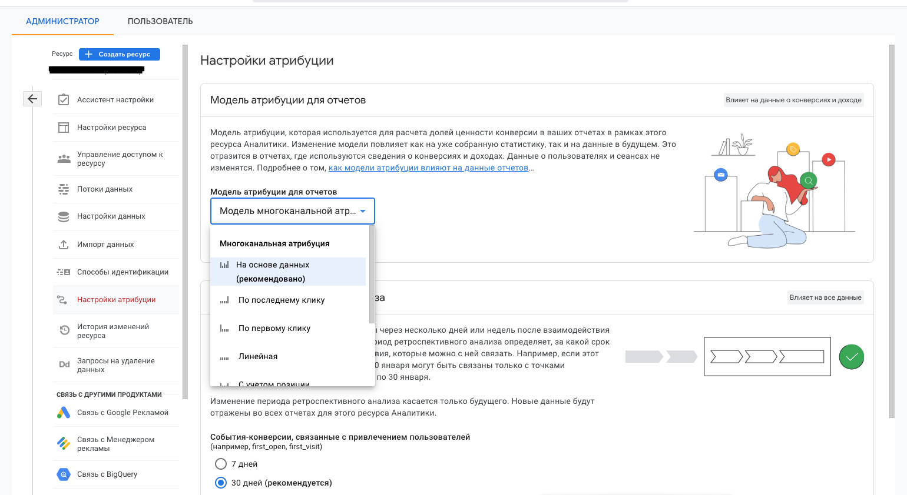Viewport: 907px width, 495px height.
Task: Open Ассистент настройки checkbox icon
Action: pos(64,100)
